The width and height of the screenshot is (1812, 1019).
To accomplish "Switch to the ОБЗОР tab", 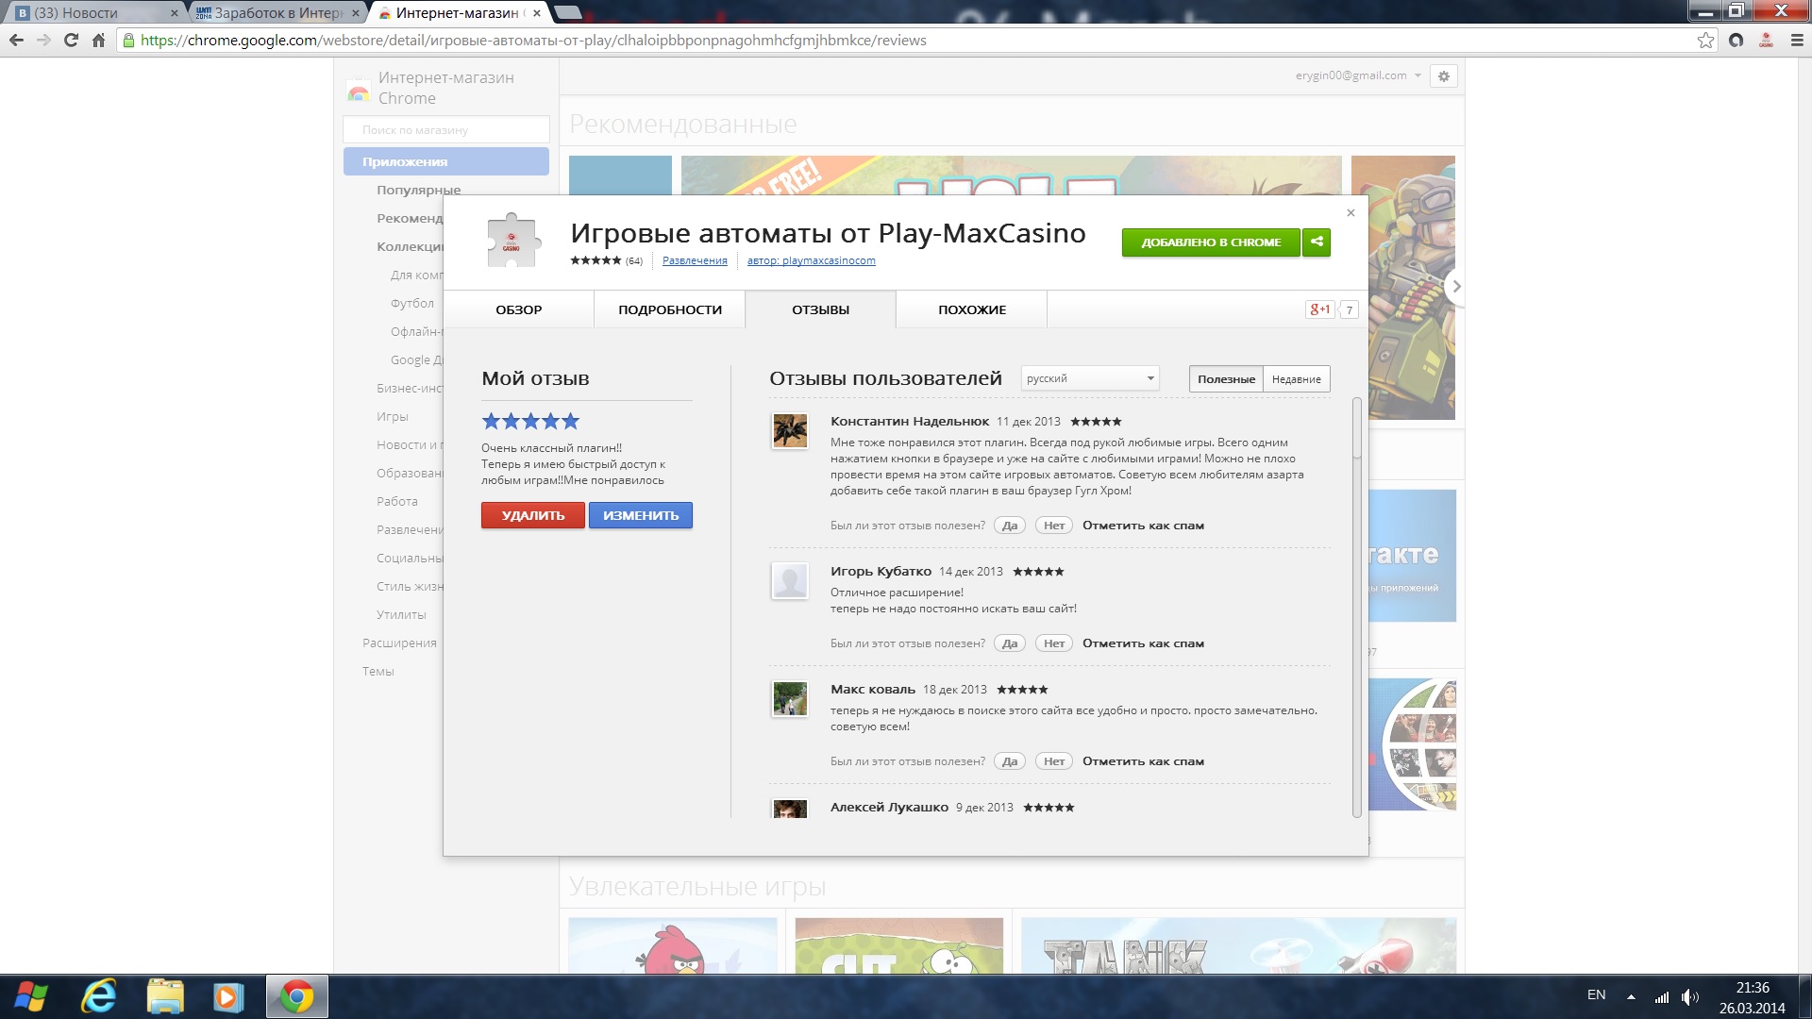I will tap(518, 309).
